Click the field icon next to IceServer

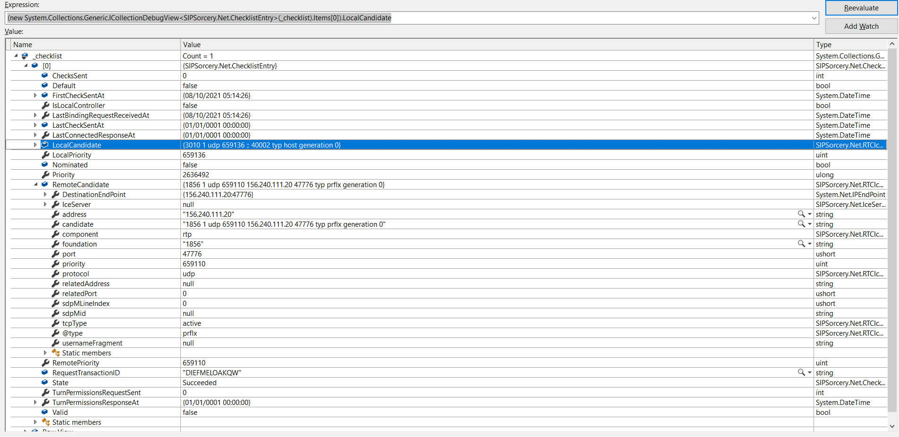click(x=54, y=204)
